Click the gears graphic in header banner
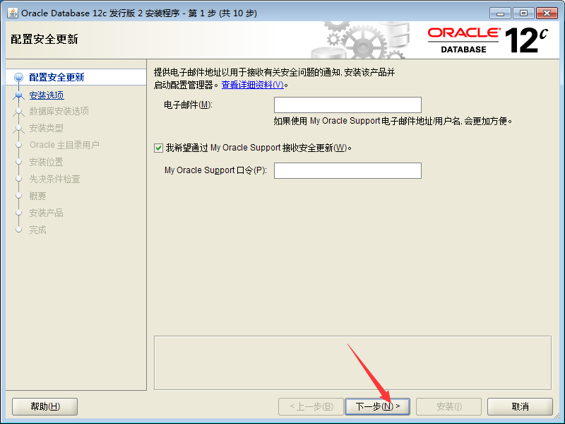Screen dimensions: 565x424 tap(360, 40)
